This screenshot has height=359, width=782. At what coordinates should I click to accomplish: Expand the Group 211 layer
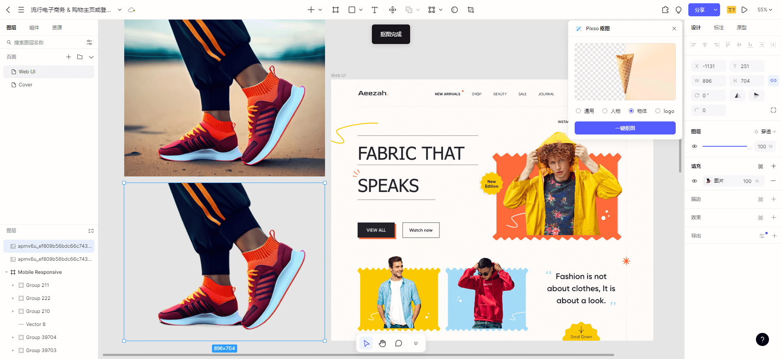pos(13,285)
